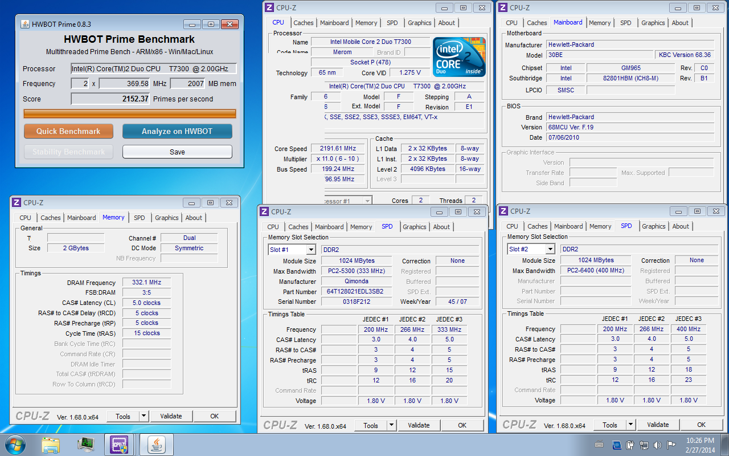Viewport: 729px width, 456px height.
Task: Open the Mainboard tab in the Memory window
Action: [81, 218]
